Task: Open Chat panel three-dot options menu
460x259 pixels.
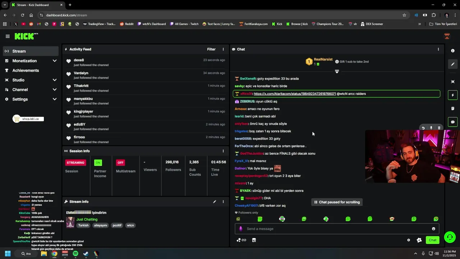Action: pyautogui.click(x=438, y=49)
